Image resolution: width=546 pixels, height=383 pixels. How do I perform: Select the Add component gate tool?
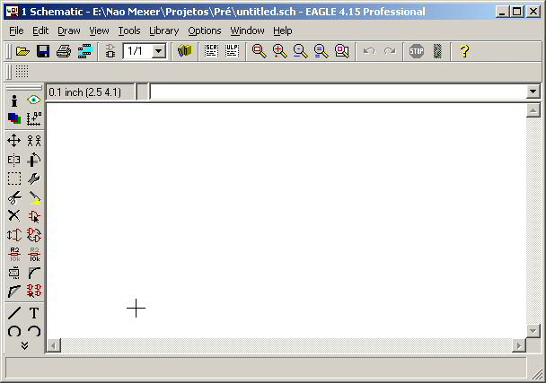tap(34, 216)
